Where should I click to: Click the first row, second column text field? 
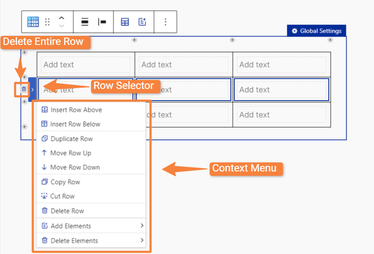(x=183, y=64)
